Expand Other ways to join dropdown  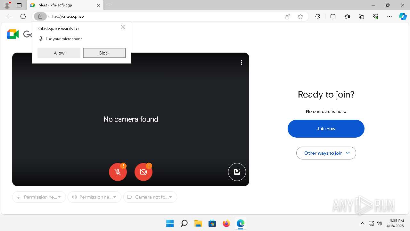pos(326,153)
